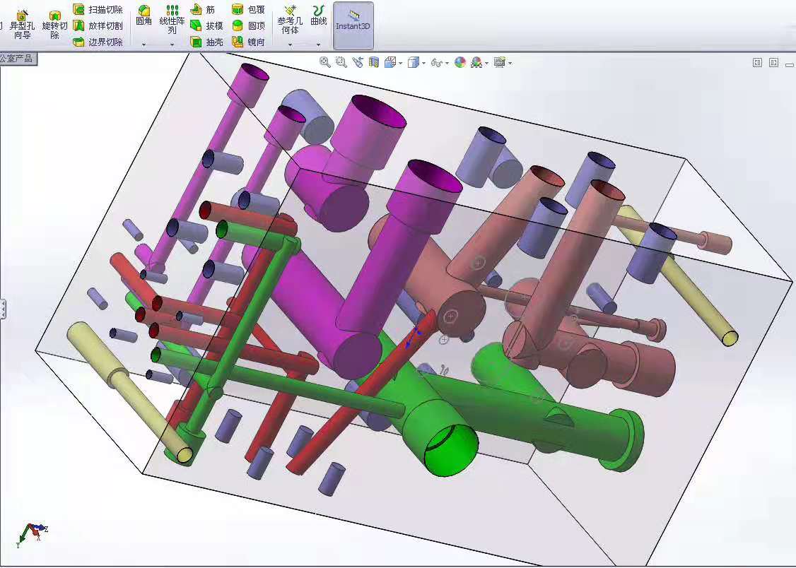The height and width of the screenshot is (568, 796).
Task: Select the Boundary Cut (边界切除) tool
Action: pos(98,42)
